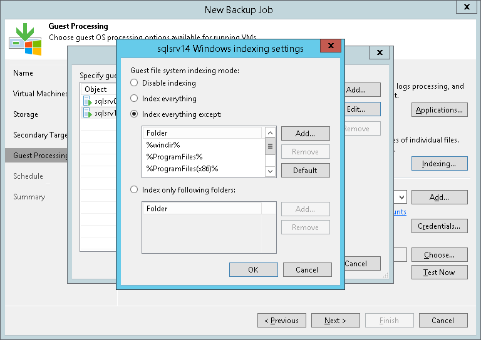The image size is (481, 340).
Task: Go to the Secondary Target wizard step
Action: [40, 134]
